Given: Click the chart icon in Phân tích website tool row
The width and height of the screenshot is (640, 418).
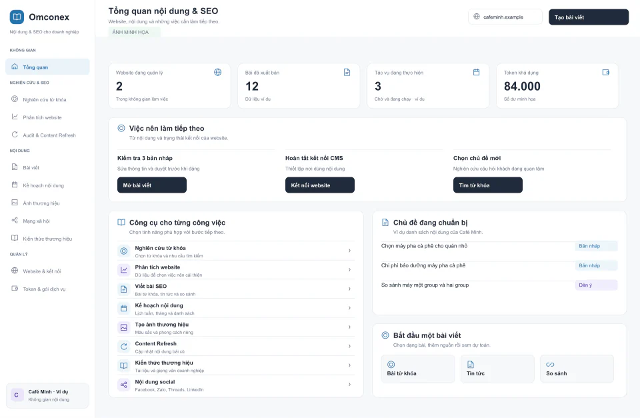Looking at the screenshot, I should (x=124, y=270).
